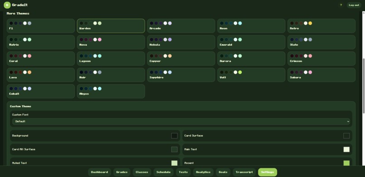Activate the Lagoon theme
365x177 pixels.
click(x=111, y=58)
